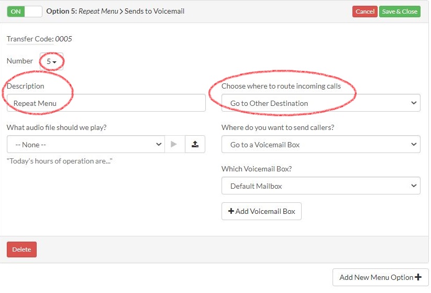This screenshot has height=293, width=431.
Task: Open the Number 5 dropdown
Action: point(51,61)
